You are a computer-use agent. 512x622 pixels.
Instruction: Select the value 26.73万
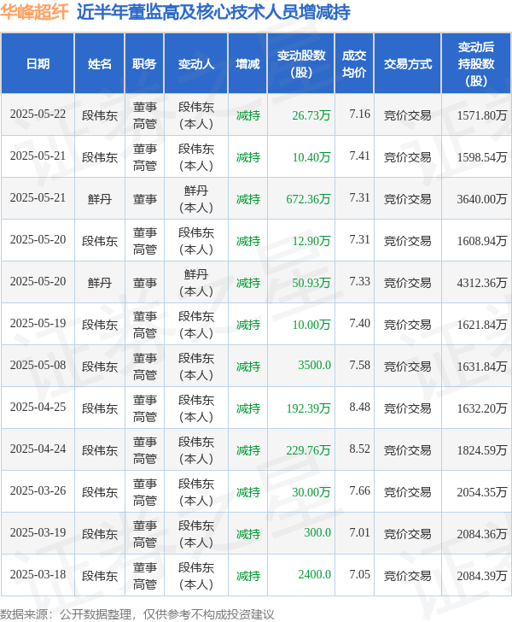coord(311,115)
